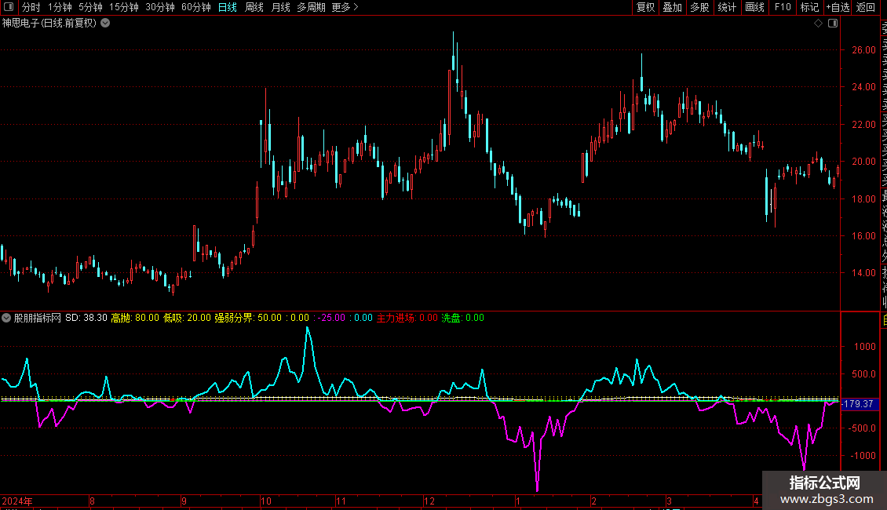Click the 返回 back button

(x=866, y=7)
